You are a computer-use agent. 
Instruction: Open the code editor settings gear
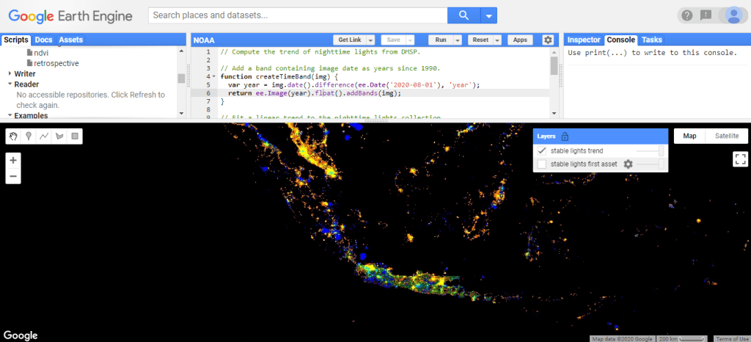tap(548, 40)
